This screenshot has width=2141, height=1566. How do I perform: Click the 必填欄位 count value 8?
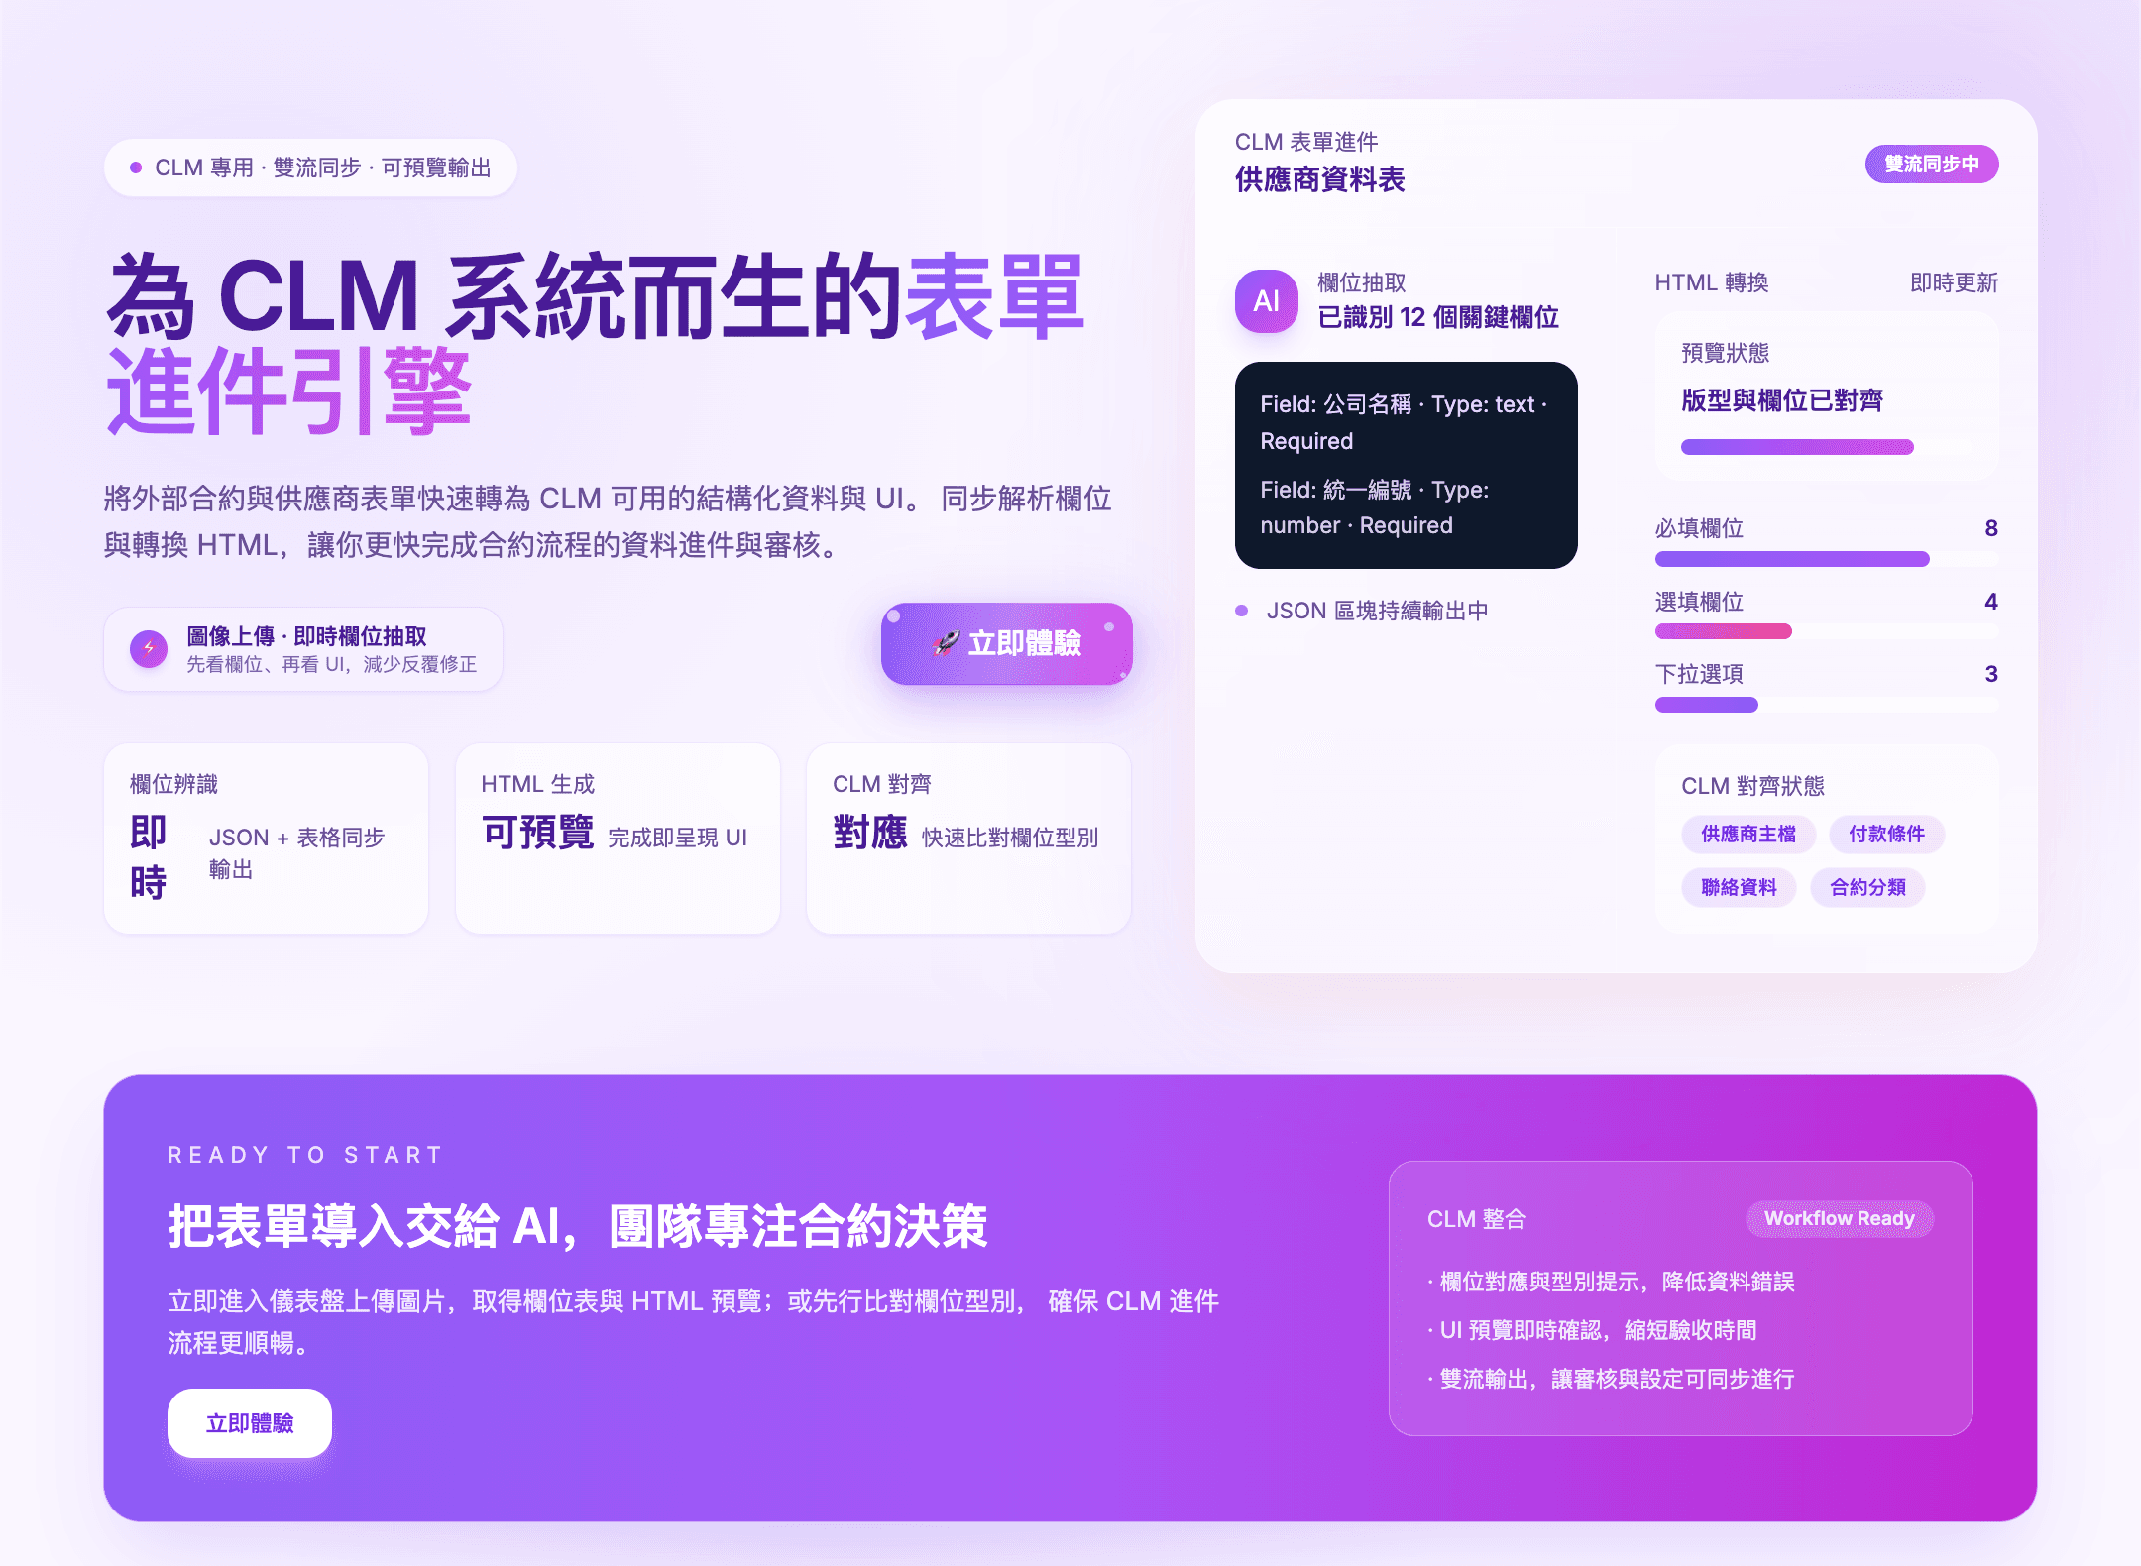point(1991,528)
